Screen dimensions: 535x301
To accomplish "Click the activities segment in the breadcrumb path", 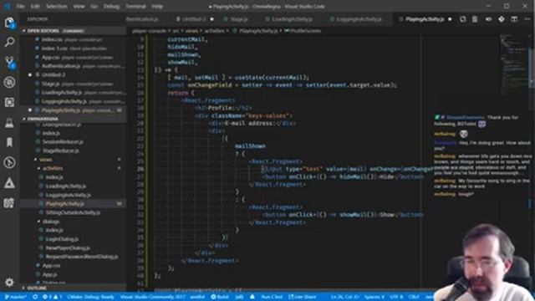I will click(215, 31).
